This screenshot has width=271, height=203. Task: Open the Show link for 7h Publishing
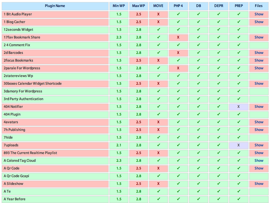(259, 130)
